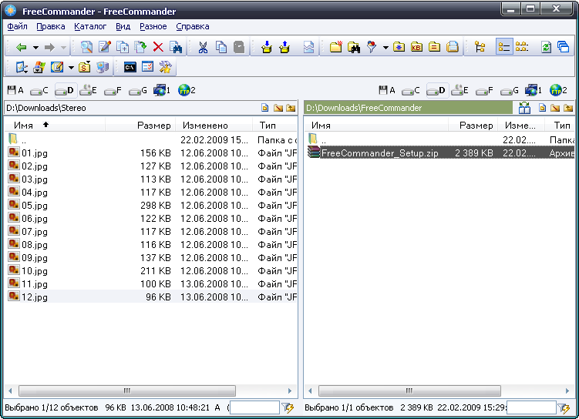Viewport: 579px width, 419px height.
Task: Click the red X delete icon
Action: 158,47
